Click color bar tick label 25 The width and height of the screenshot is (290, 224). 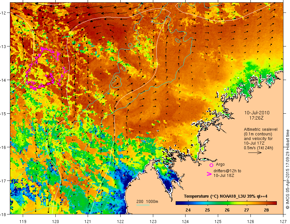click(208, 210)
